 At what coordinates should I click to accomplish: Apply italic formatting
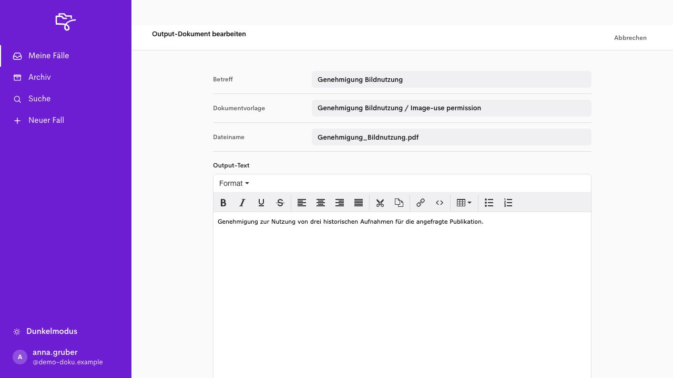pos(242,203)
